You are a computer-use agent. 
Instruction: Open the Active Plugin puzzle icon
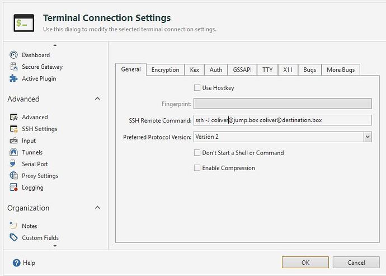(14, 78)
